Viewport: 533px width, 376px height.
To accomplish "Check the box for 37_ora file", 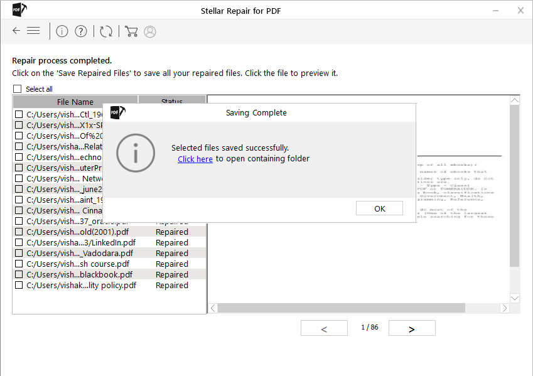I will [x=19, y=221].
